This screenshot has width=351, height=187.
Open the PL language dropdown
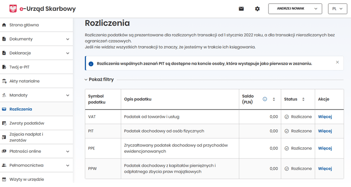tap(337, 9)
